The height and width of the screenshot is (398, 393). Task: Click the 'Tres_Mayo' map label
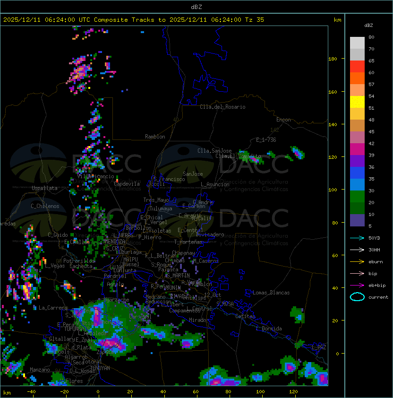156,200
